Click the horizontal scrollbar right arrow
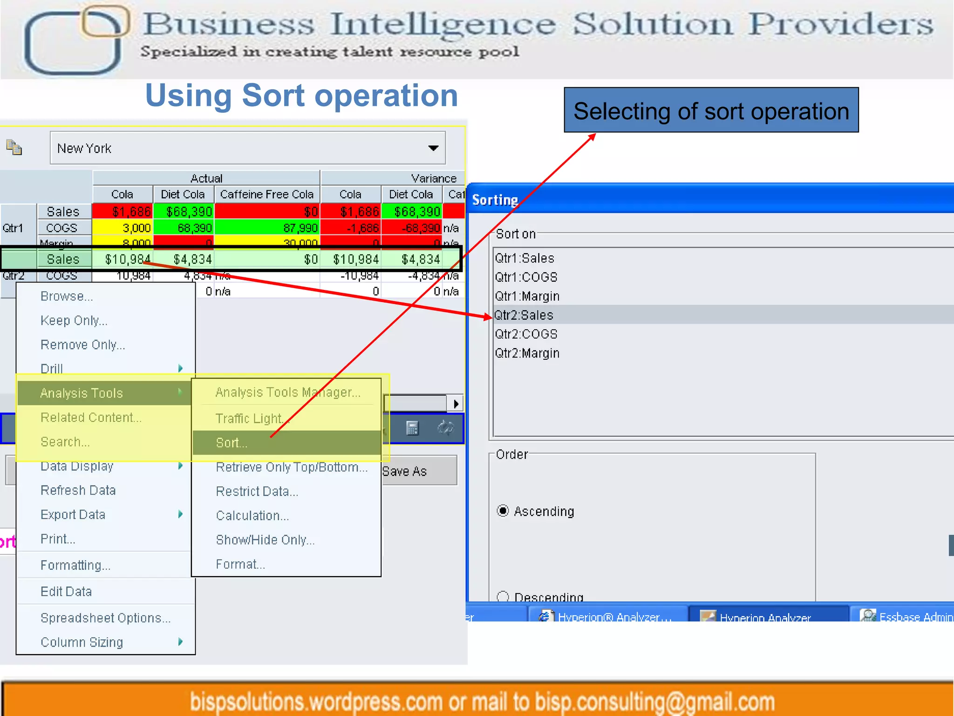The width and height of the screenshot is (954, 716). coord(456,404)
